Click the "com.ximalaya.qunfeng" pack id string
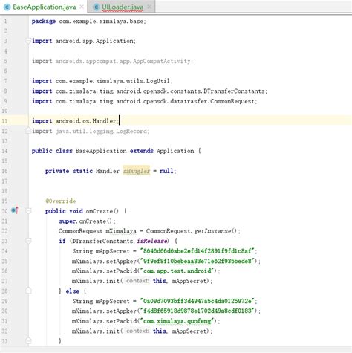This screenshot has width=352, height=353. [177, 321]
